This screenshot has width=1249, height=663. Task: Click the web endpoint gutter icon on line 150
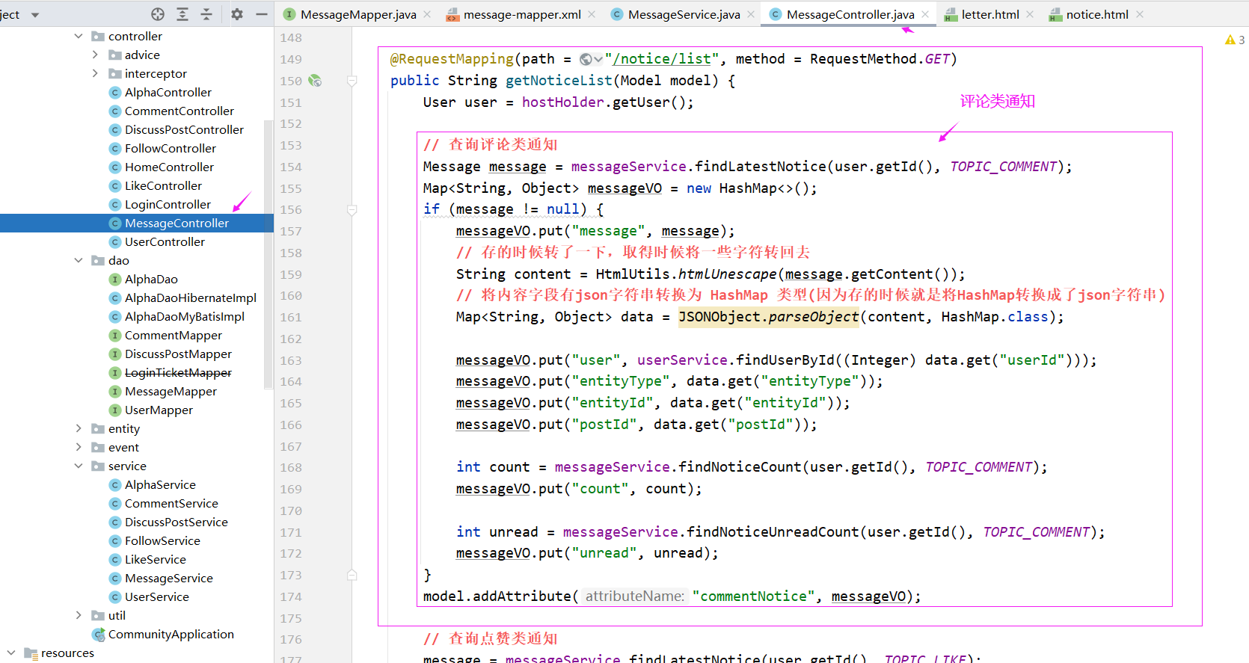316,81
